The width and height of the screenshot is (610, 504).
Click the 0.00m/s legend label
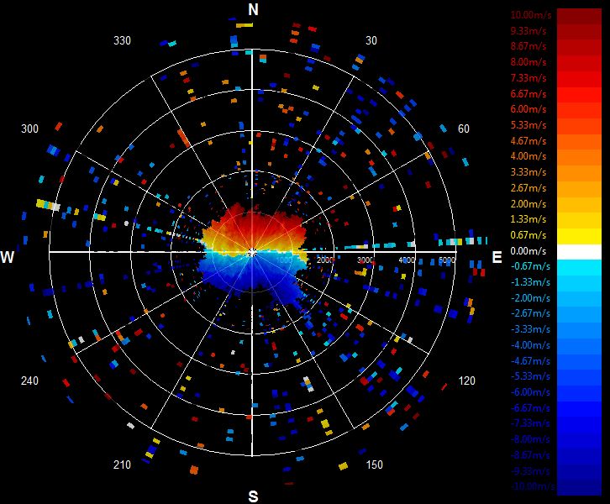(528, 251)
